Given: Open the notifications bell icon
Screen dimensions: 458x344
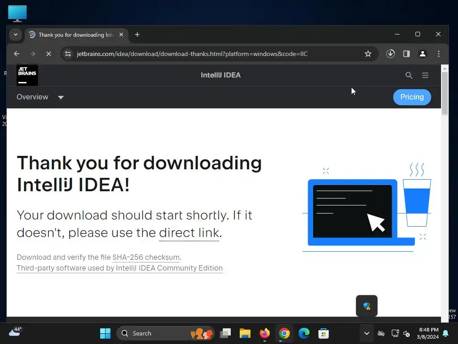Looking at the screenshot, I should (x=446, y=333).
